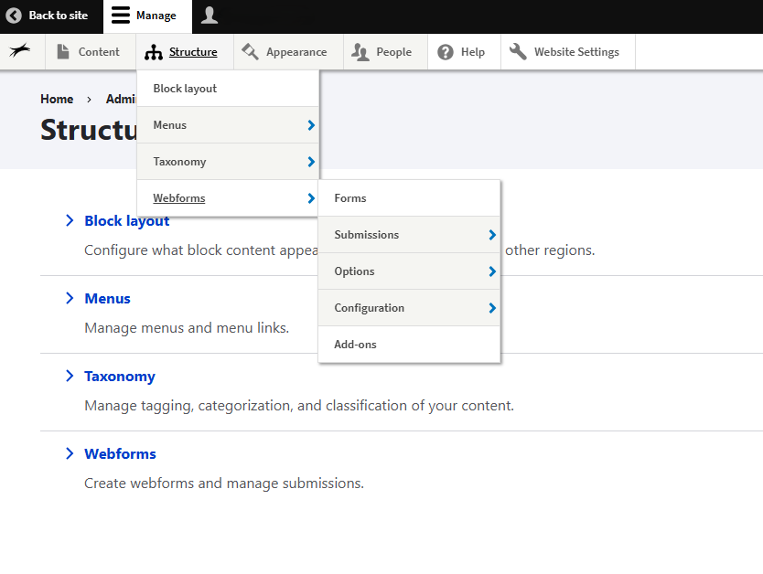Open the Block layout page link

pos(127,220)
